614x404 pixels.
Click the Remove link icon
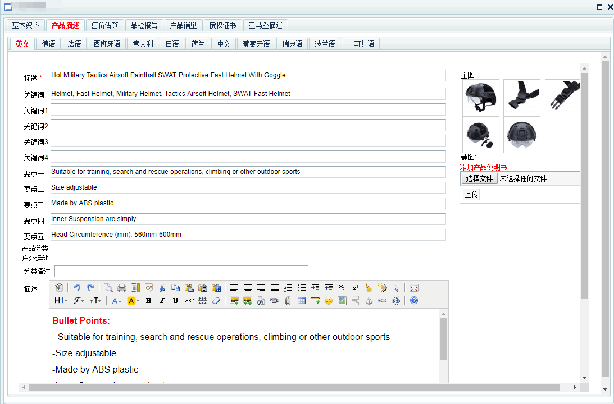click(x=396, y=300)
